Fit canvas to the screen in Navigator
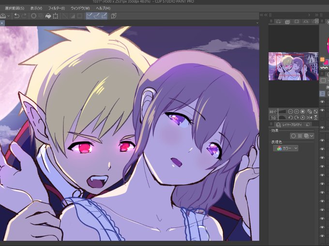329x246 pixels. (315, 111)
